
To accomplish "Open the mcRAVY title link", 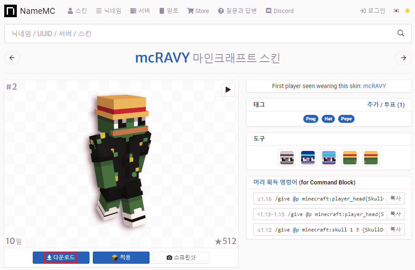I will pyautogui.click(x=163, y=57).
